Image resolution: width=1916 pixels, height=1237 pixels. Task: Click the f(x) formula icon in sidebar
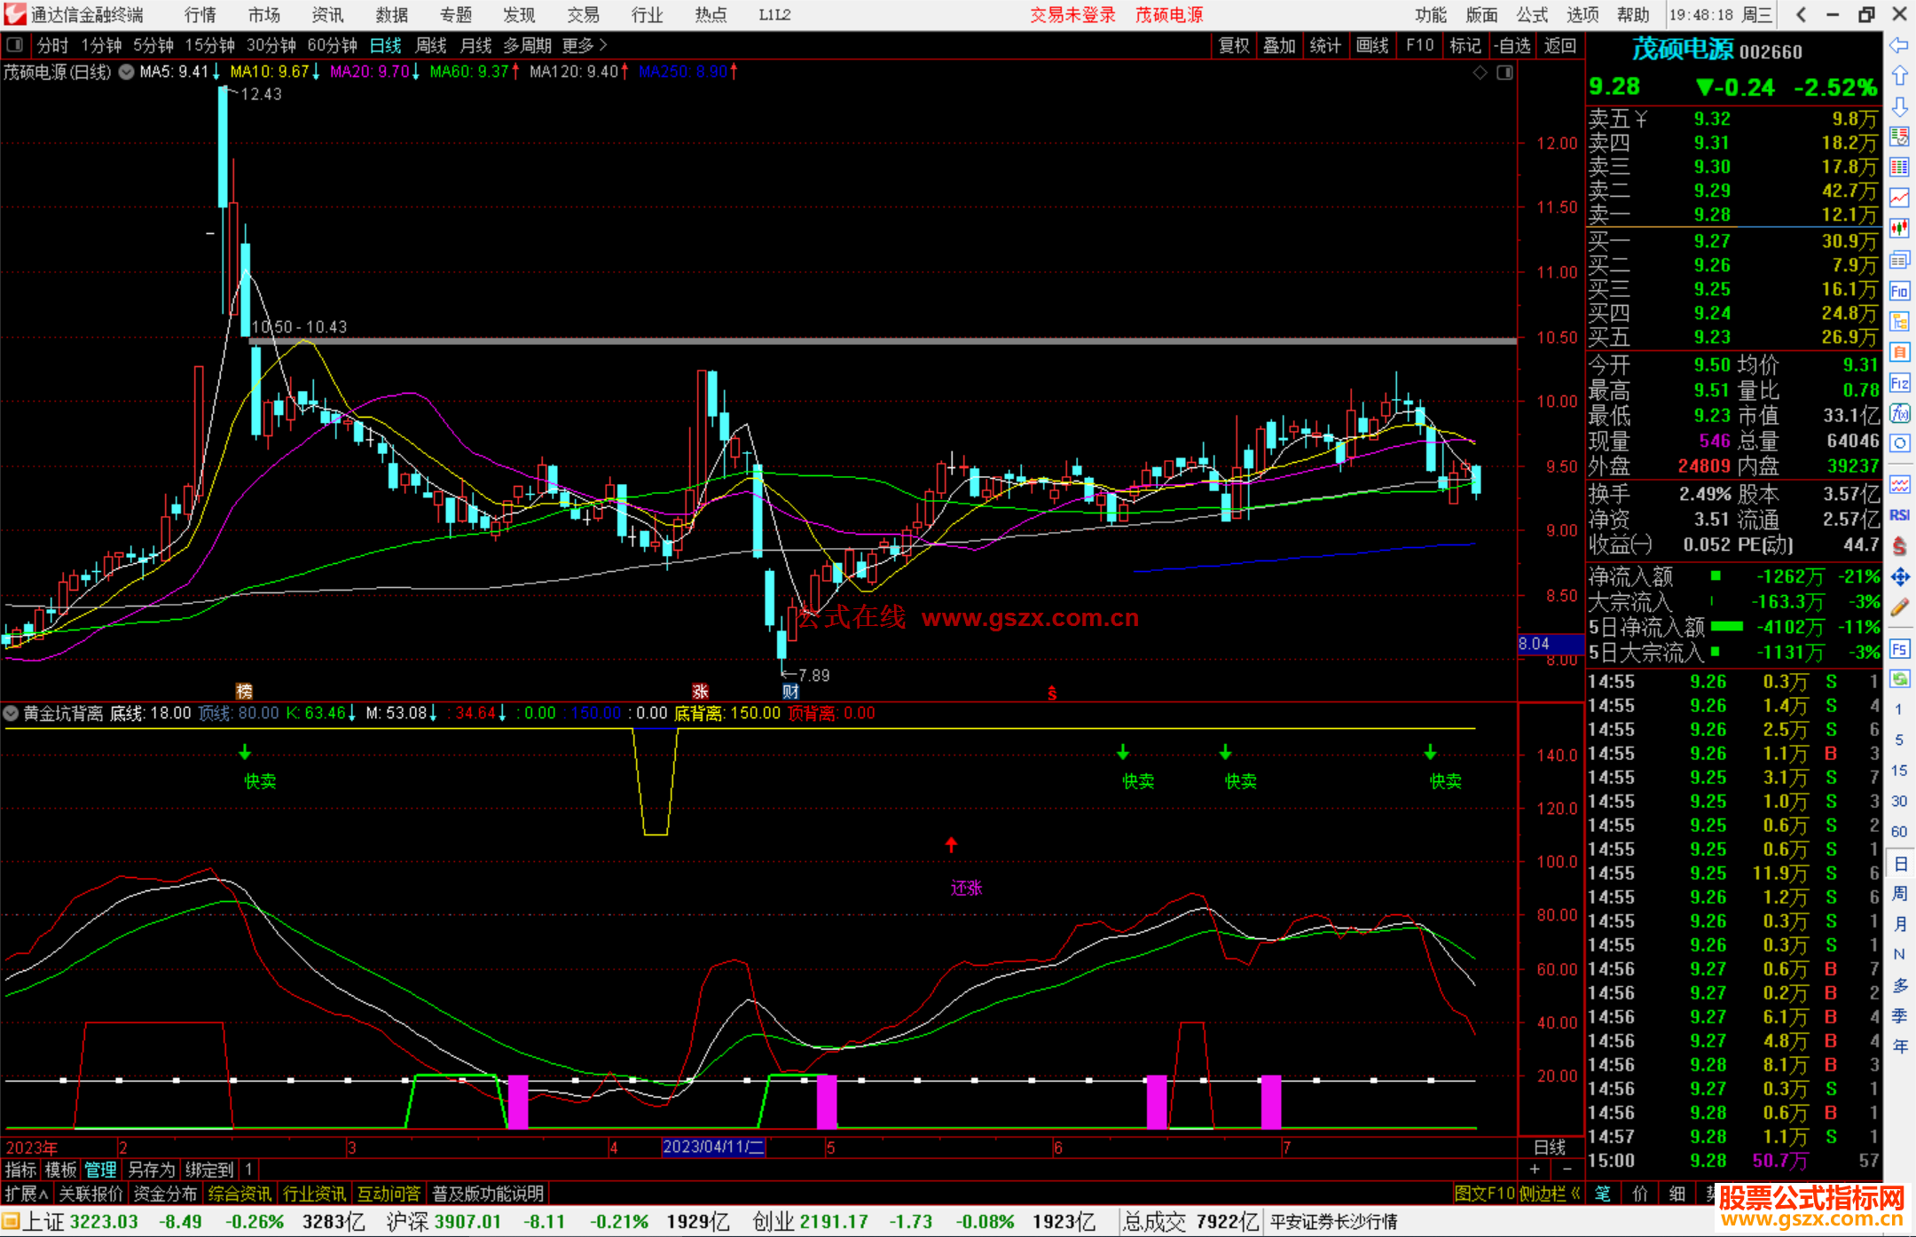click(x=1899, y=413)
